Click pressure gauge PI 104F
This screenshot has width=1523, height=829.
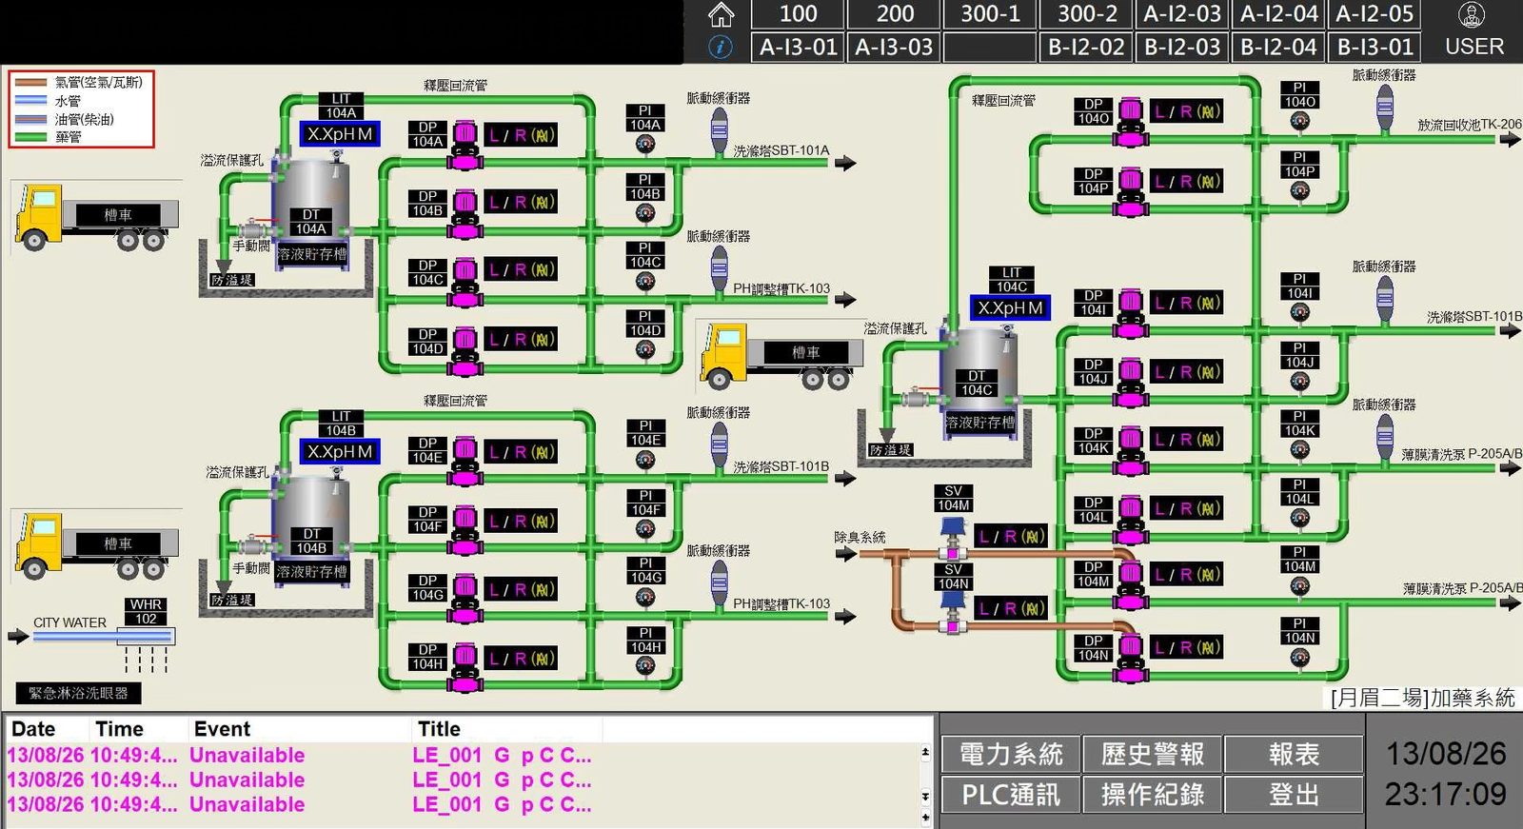pyautogui.click(x=645, y=529)
